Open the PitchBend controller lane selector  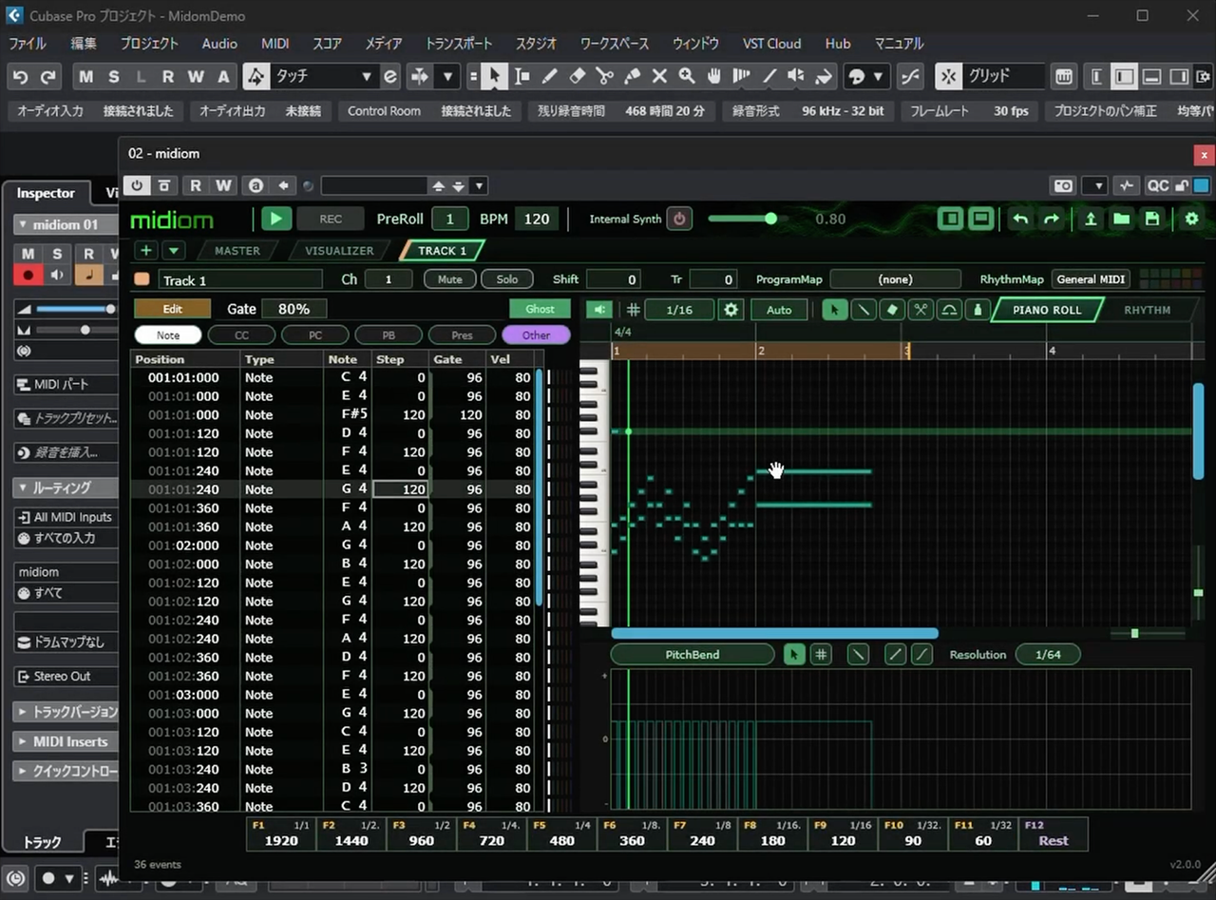[x=692, y=655]
